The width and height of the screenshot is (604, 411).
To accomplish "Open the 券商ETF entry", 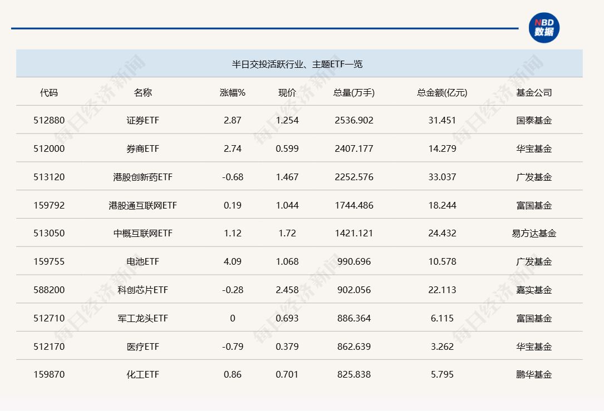I will click(x=143, y=148).
